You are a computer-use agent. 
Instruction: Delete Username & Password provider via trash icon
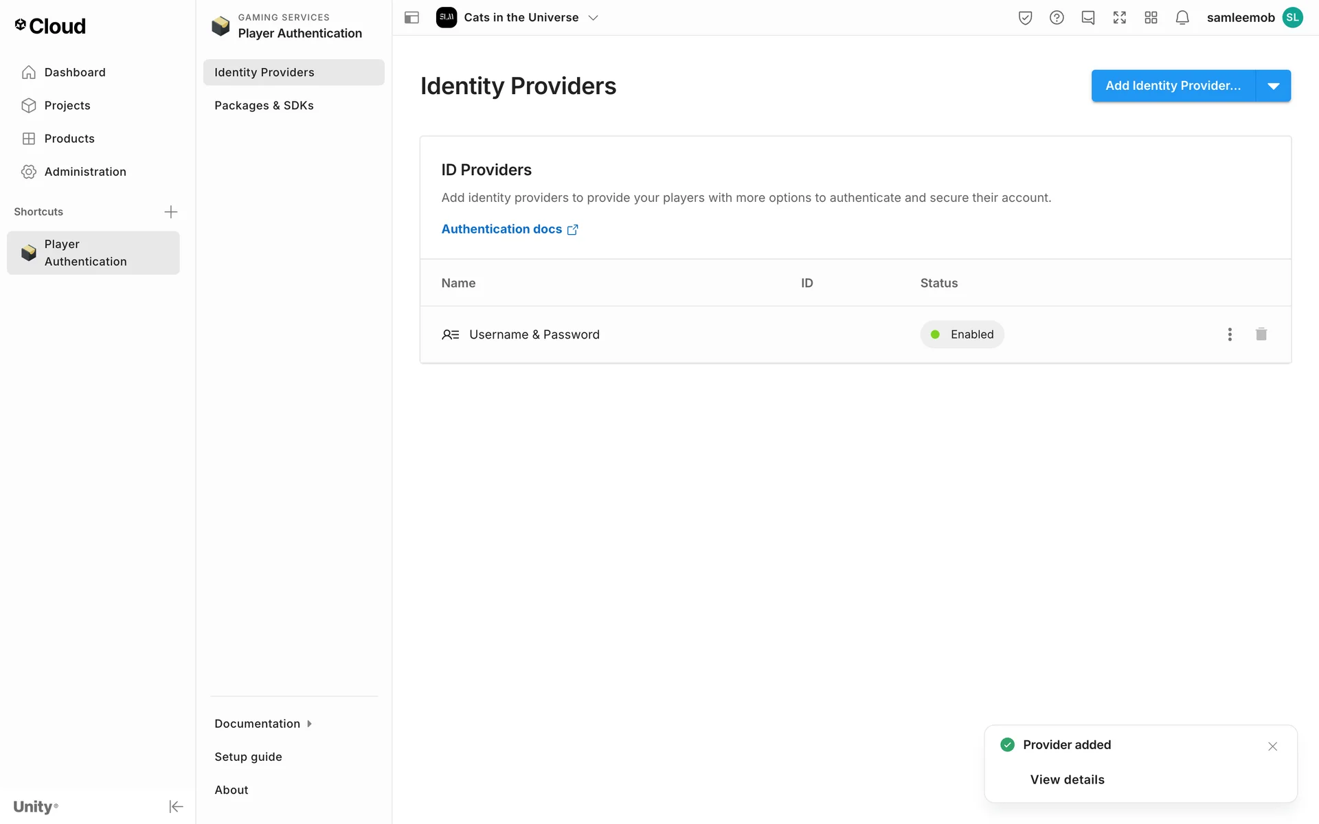click(1261, 334)
